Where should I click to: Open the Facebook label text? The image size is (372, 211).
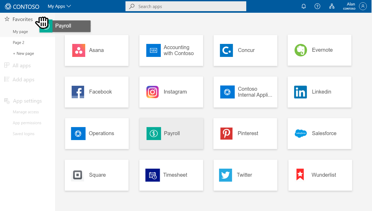click(x=101, y=92)
